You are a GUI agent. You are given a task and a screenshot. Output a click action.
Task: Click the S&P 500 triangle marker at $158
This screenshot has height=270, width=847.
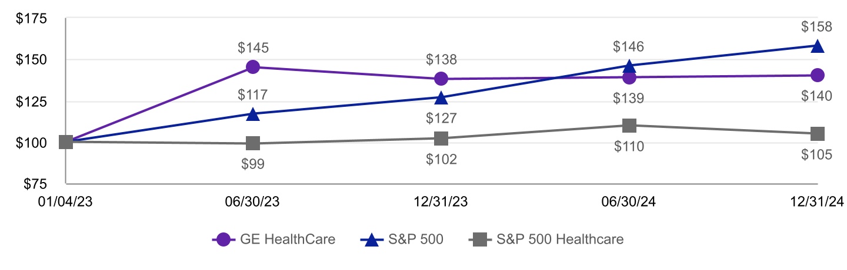click(817, 46)
